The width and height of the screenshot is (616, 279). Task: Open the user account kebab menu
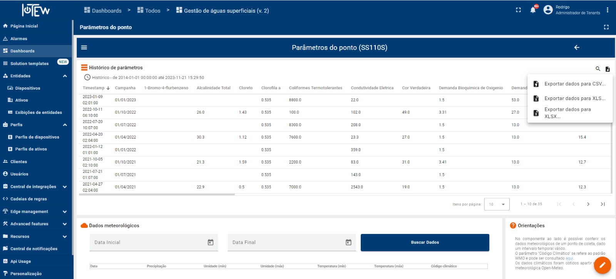pos(608,10)
